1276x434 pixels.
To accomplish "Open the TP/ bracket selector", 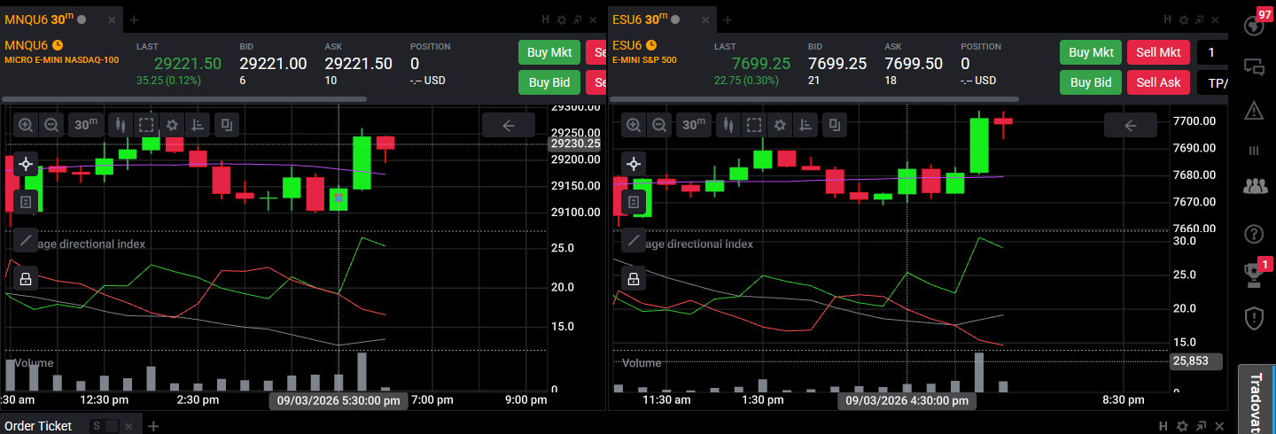I will (1212, 82).
